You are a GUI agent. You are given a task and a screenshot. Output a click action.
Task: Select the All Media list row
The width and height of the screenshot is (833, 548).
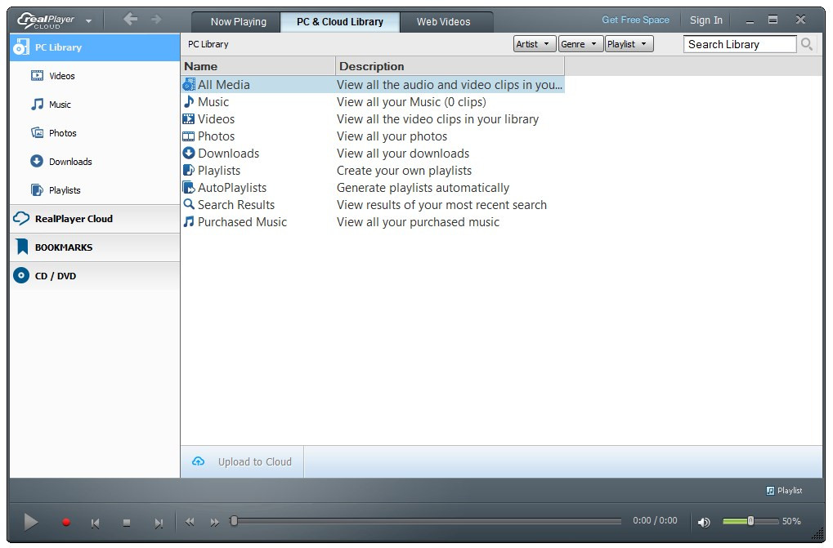pyautogui.click(x=373, y=85)
